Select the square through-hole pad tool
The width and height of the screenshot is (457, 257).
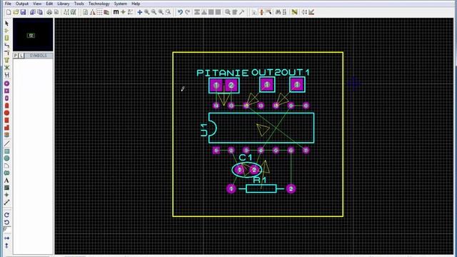click(x=6, y=91)
